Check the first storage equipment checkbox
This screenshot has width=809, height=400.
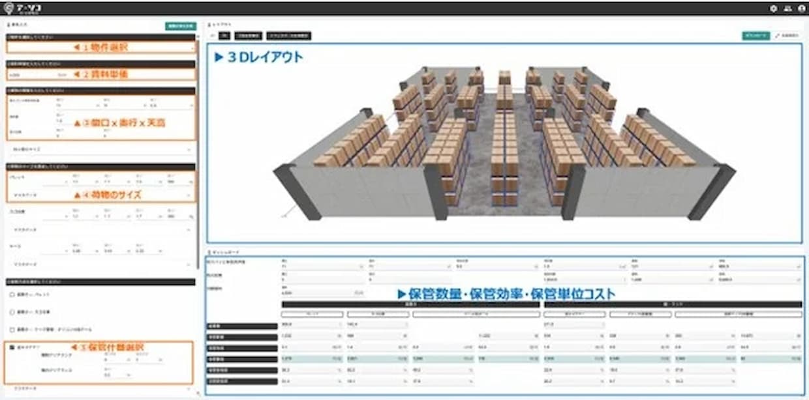click(x=12, y=294)
